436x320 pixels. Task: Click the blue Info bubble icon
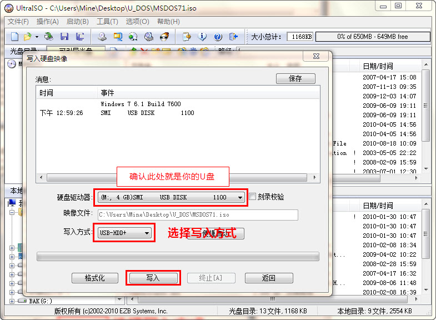pos(202,37)
